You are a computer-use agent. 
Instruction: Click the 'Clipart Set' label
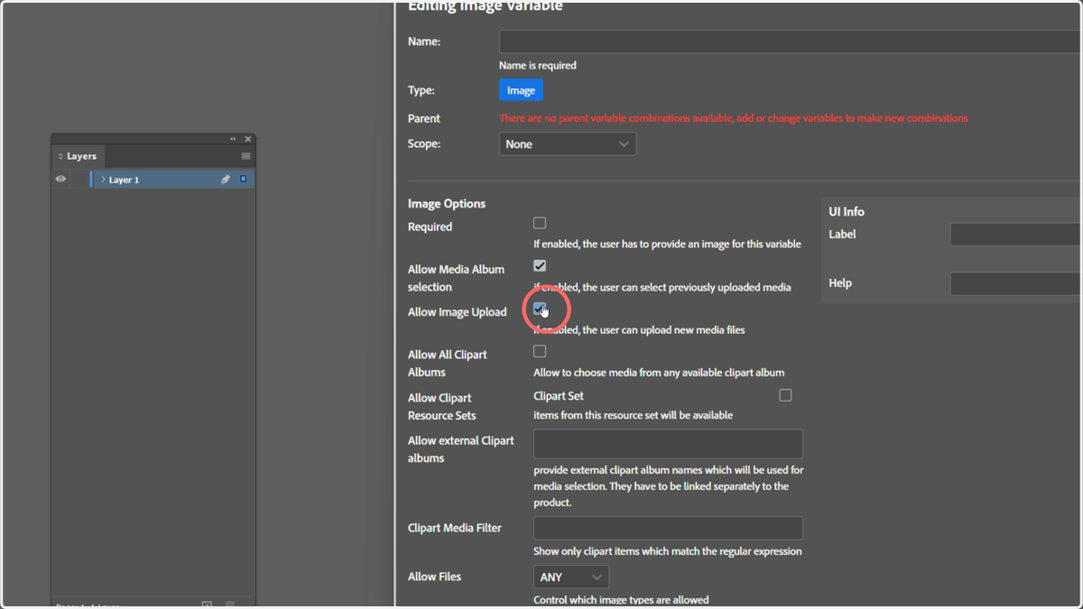tap(559, 395)
